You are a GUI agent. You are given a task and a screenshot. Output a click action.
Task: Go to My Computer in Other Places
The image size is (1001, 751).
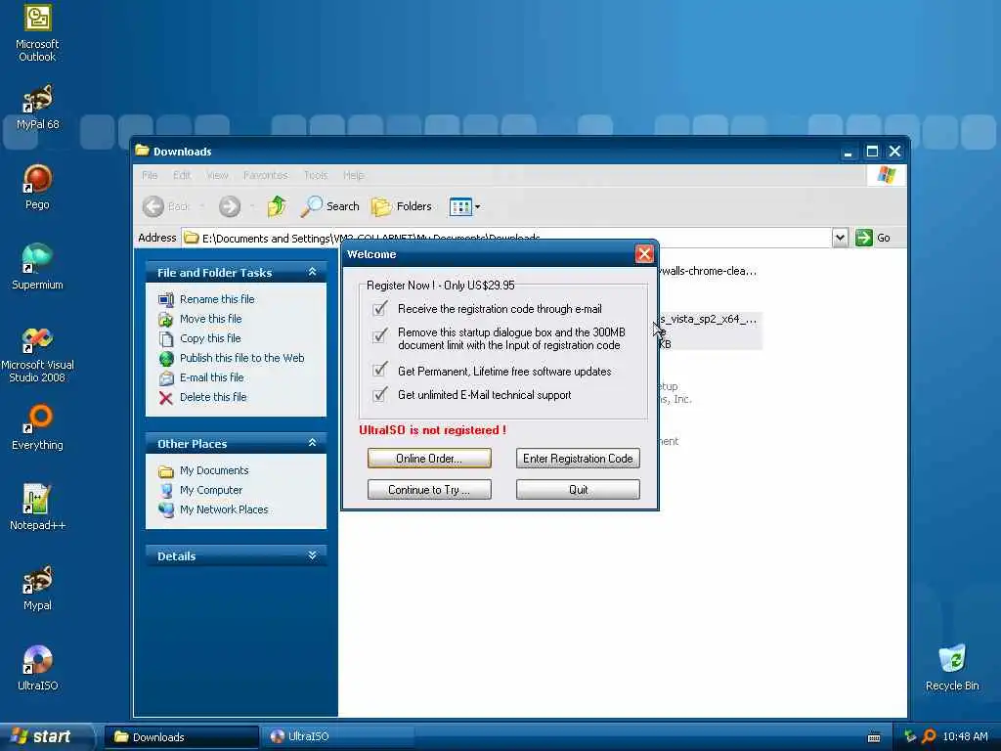211,491
